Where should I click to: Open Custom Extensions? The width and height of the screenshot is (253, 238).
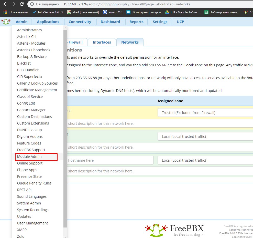(33, 123)
